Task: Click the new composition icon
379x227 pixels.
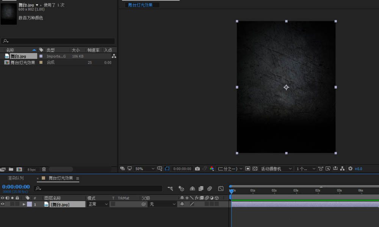Action: click(x=19, y=169)
